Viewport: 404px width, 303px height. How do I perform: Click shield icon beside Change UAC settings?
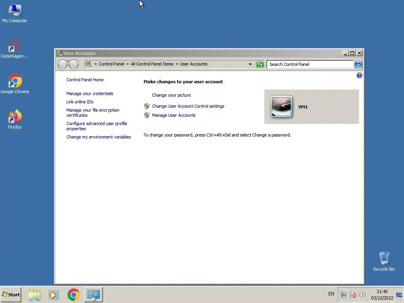tap(147, 106)
